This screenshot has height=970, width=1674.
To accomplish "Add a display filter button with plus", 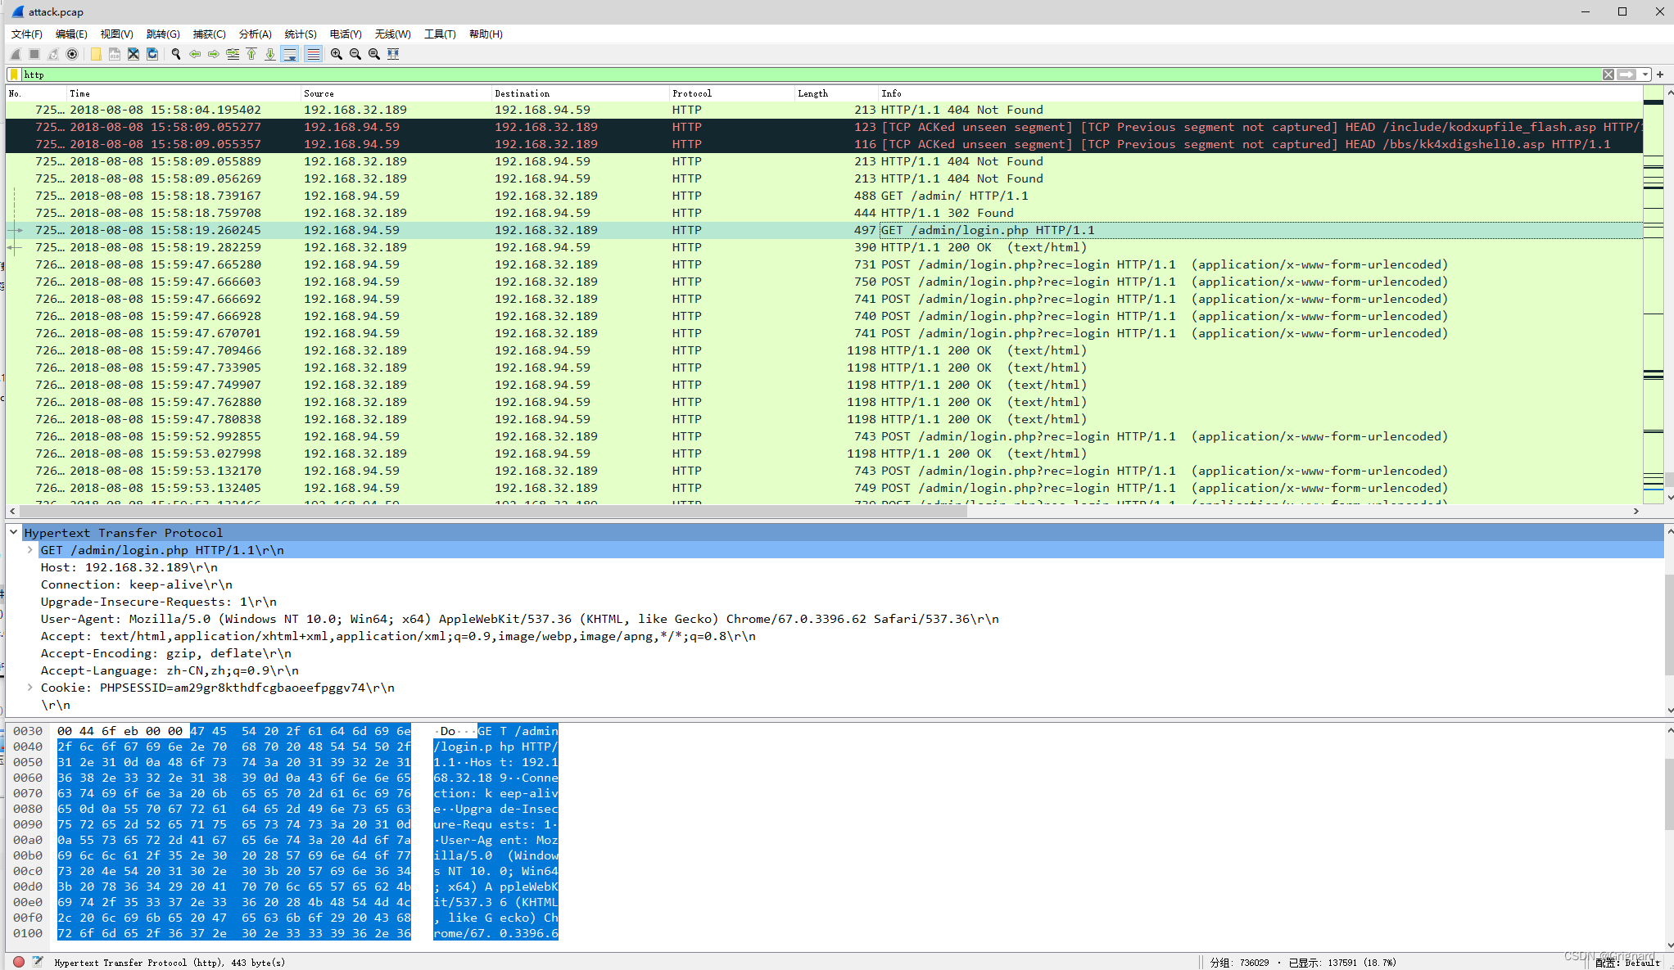I will click(x=1660, y=74).
